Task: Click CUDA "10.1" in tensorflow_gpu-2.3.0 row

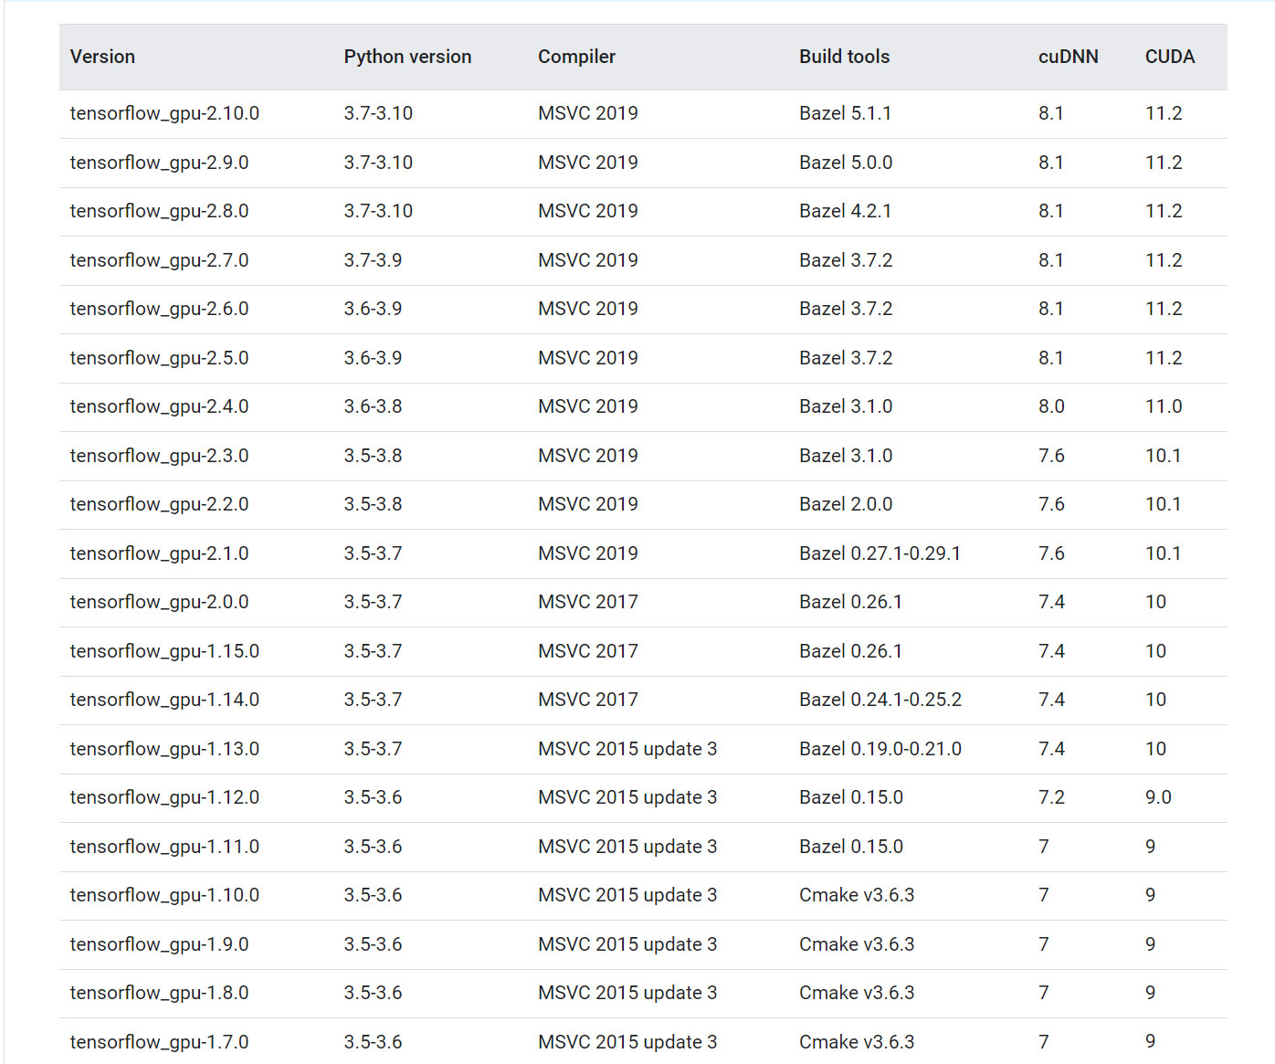Action: pos(1163,456)
